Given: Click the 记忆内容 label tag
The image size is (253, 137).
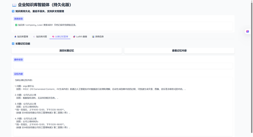Looking at the screenshot, I should 18,74.
